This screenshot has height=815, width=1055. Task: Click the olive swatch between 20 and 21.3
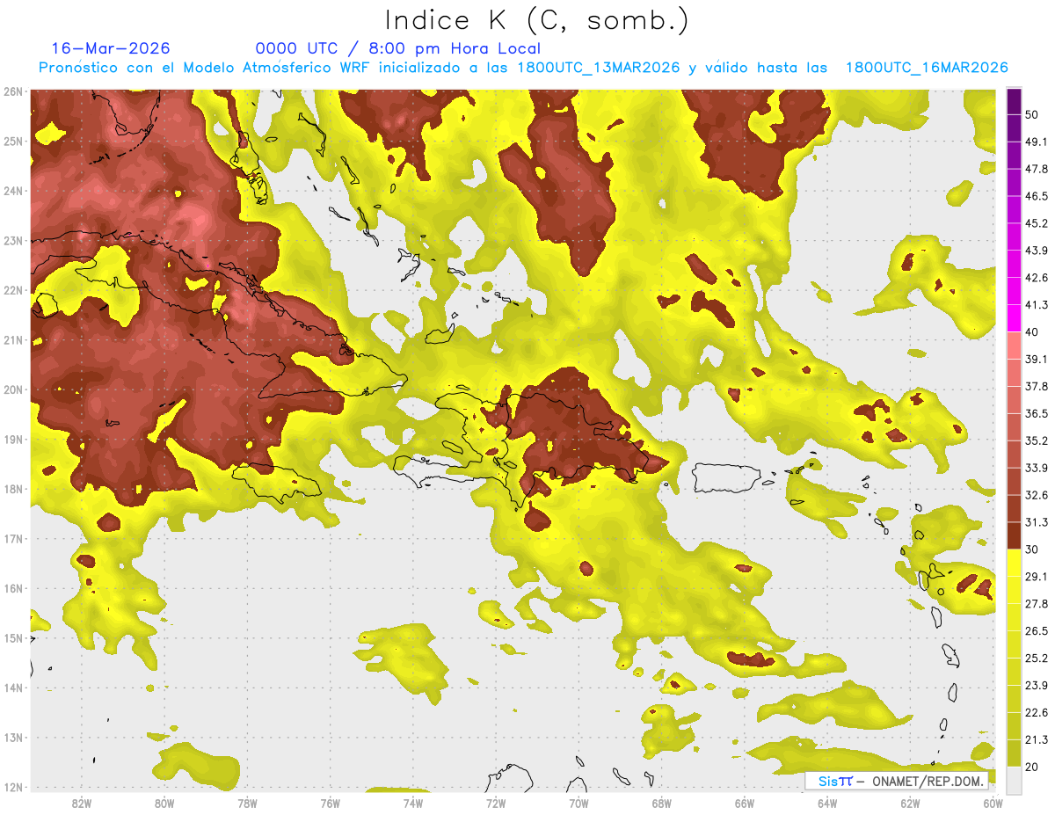(x=1014, y=753)
